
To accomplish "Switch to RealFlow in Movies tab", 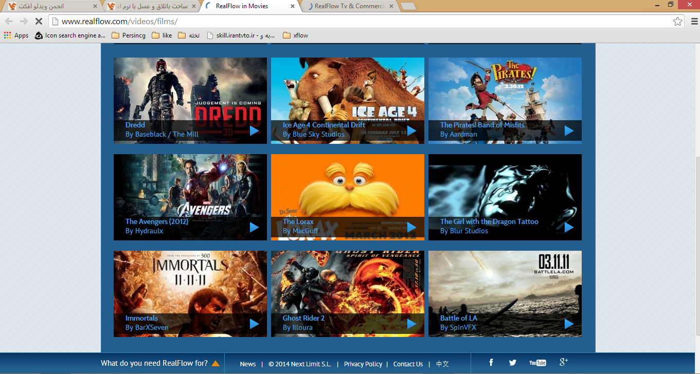I will (249, 6).
